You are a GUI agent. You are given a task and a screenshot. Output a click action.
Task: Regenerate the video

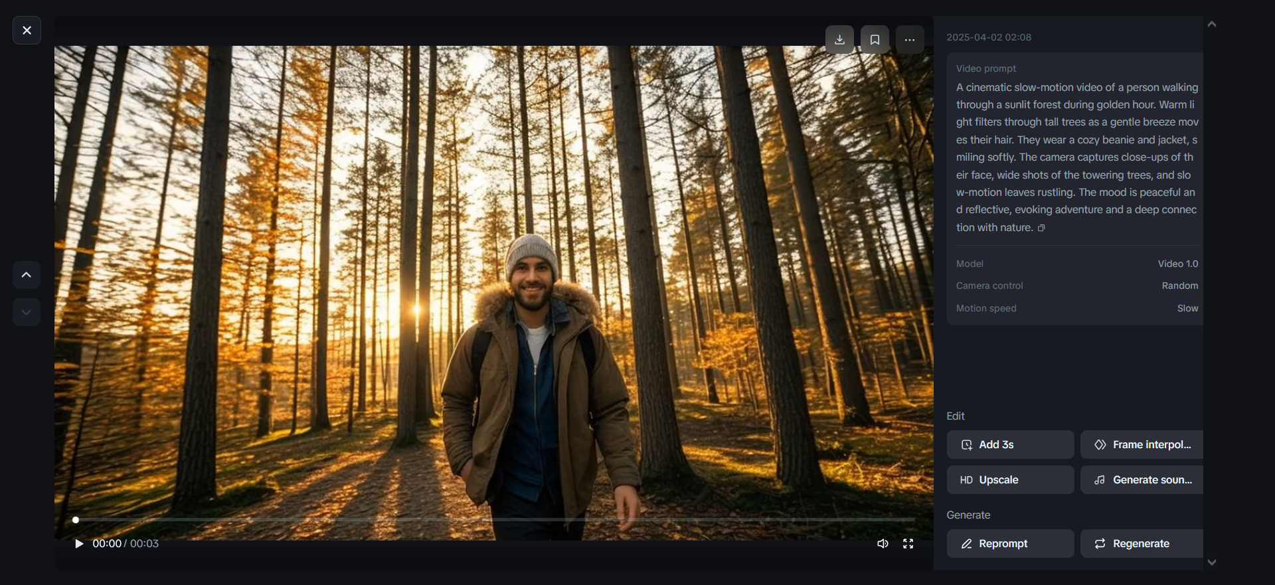[x=1142, y=544]
